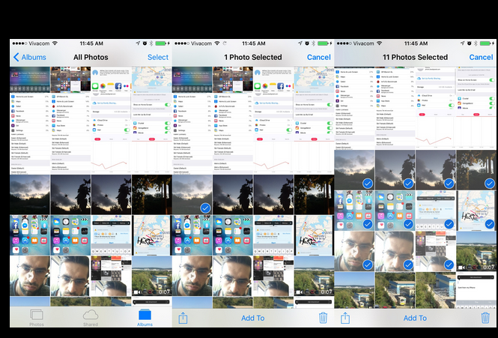Open the cloudy sunset photo on All Photos screen
Viewport: 498px width, 338px height.
(x=30, y=194)
